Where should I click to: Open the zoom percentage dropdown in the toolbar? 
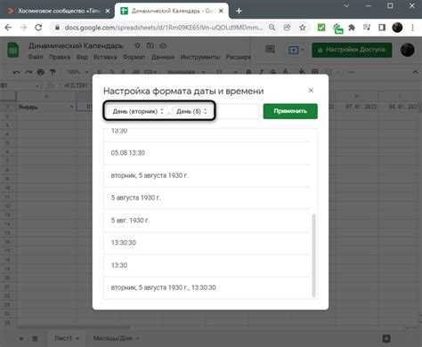click(77, 72)
